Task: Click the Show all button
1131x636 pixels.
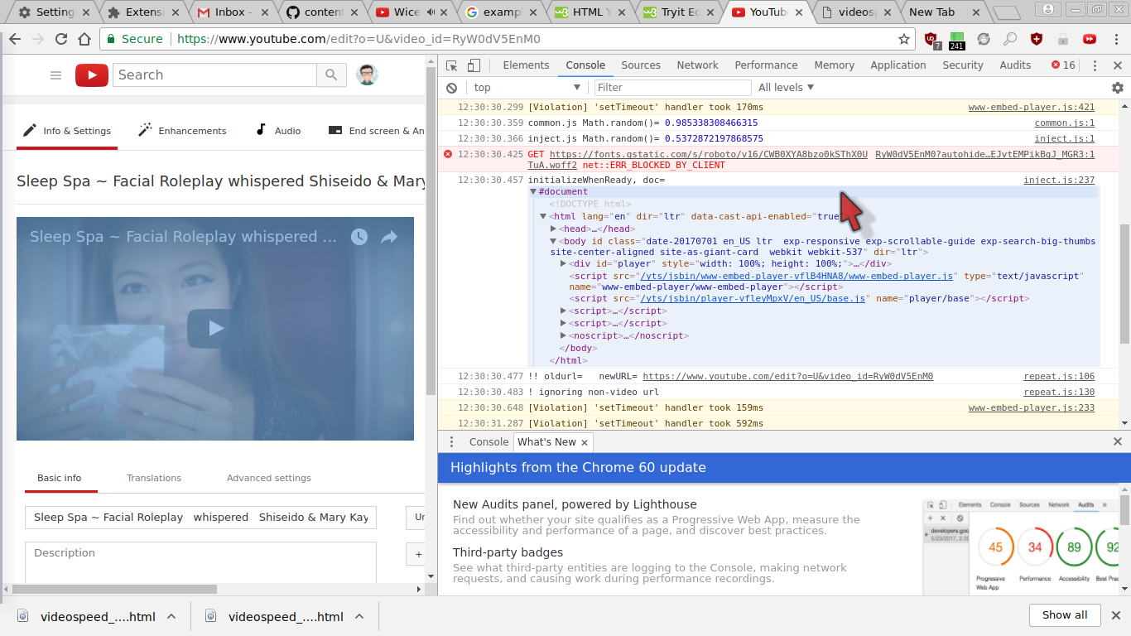Action: [1065, 615]
